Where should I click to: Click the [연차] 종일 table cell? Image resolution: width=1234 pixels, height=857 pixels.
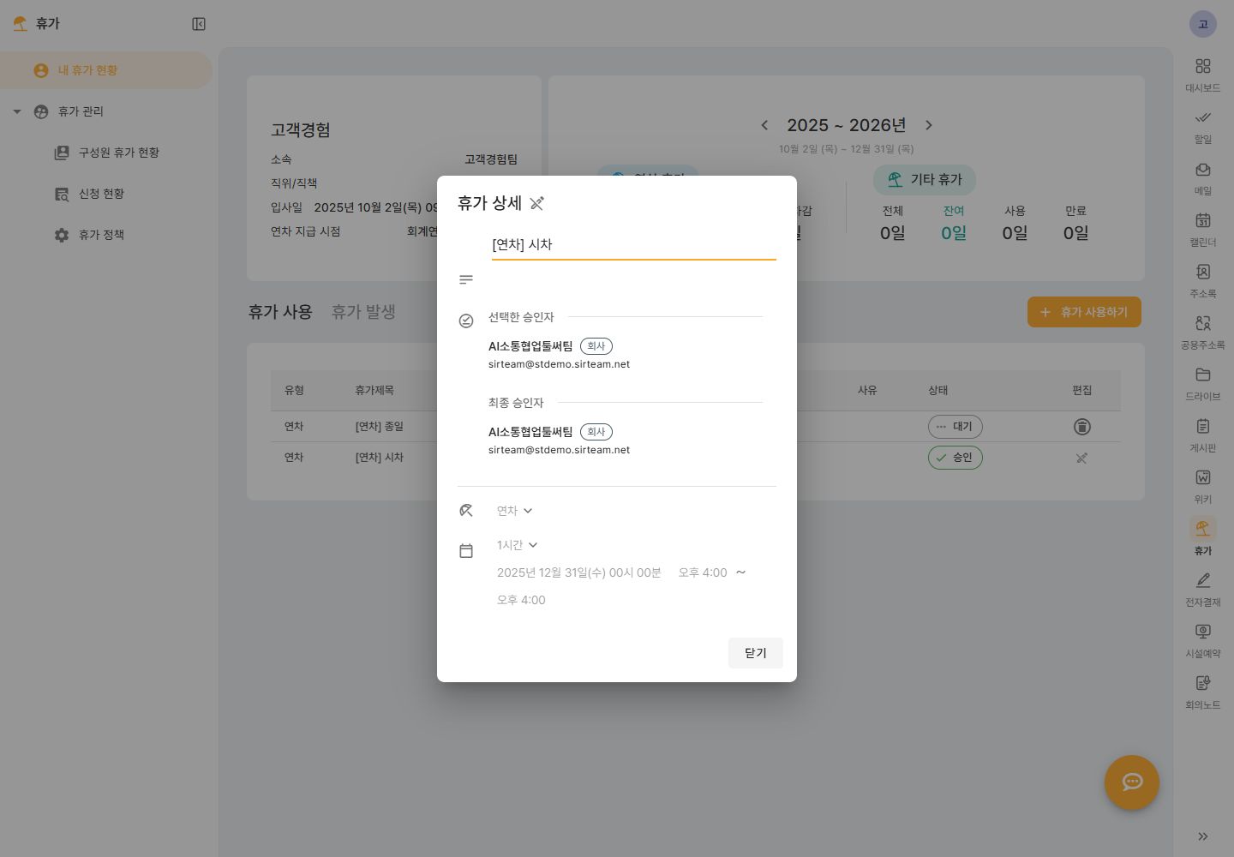(x=380, y=427)
